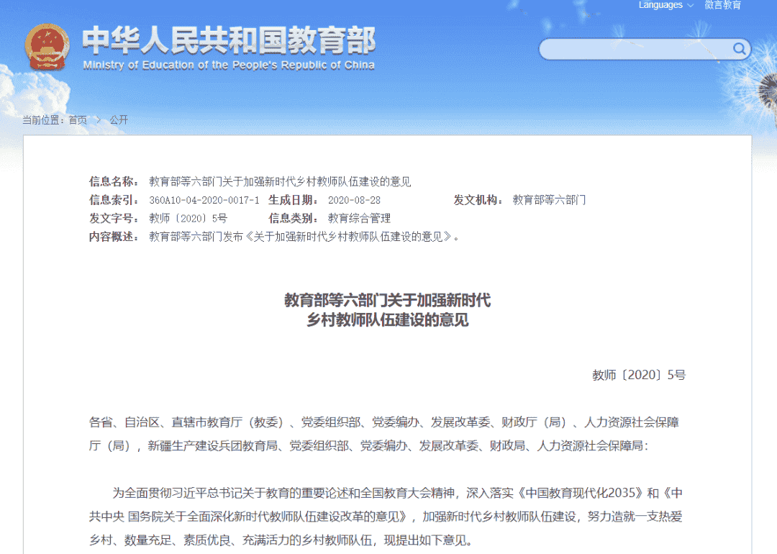Image resolution: width=777 pixels, height=554 pixels.
Task: Click the 生成日期 value 2020-08-28
Action: (354, 200)
